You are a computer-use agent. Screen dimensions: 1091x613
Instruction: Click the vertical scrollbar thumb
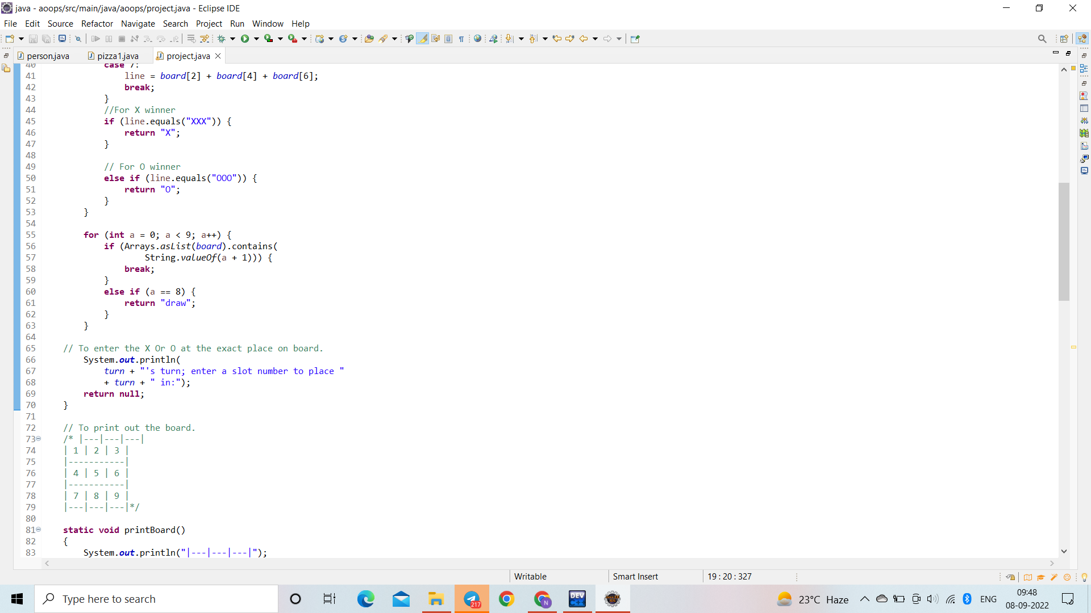point(1064,241)
